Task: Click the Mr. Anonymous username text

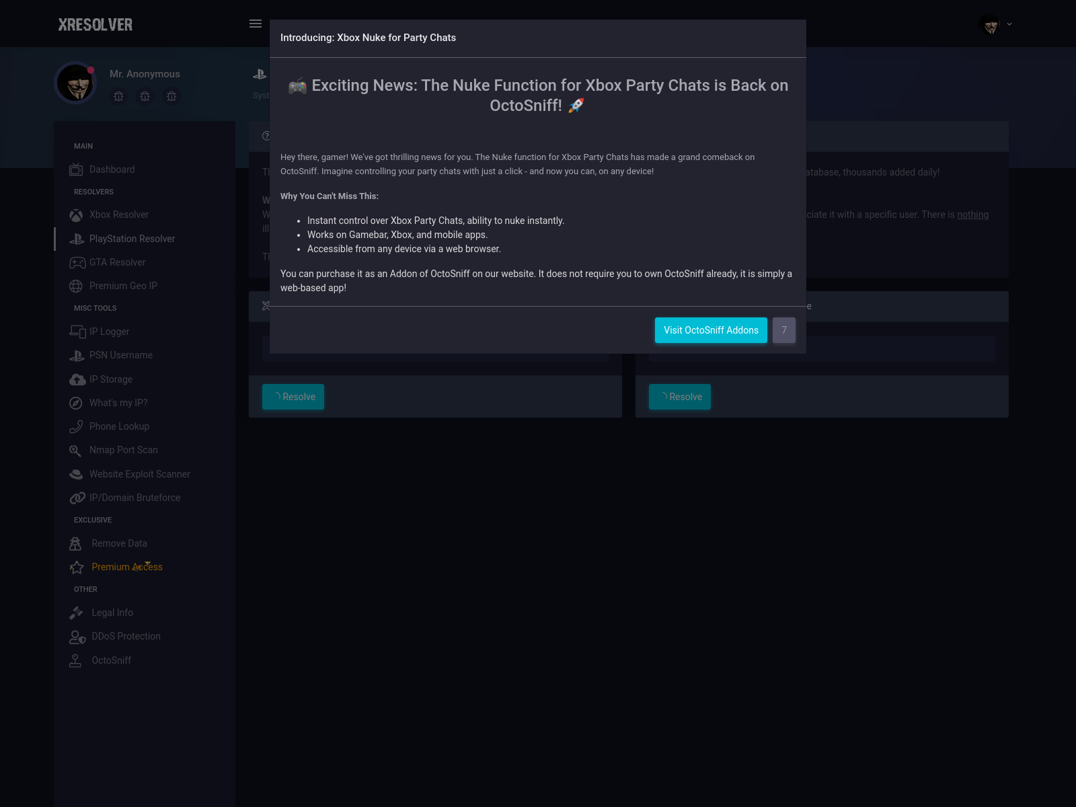Action: 145,74
